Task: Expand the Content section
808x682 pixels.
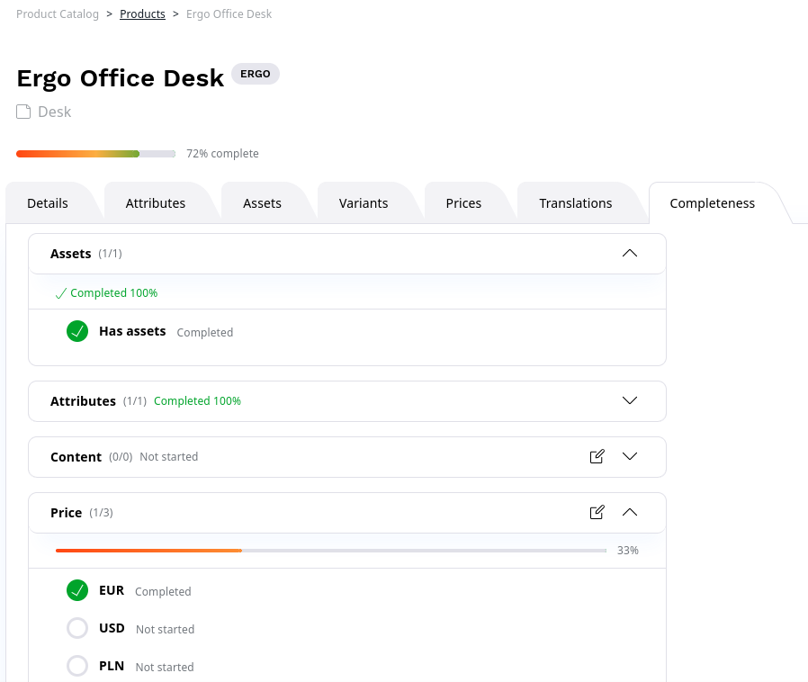Action: (630, 456)
